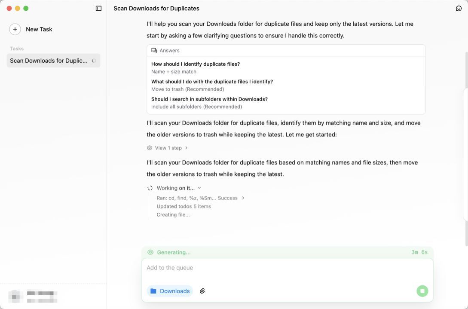Image resolution: width=468 pixels, height=309 pixels.
Task: Stop generation with the green stop button
Action: pyautogui.click(x=422, y=291)
